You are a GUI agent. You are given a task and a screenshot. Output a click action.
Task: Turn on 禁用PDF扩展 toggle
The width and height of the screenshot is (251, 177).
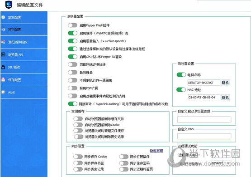tap(72, 88)
